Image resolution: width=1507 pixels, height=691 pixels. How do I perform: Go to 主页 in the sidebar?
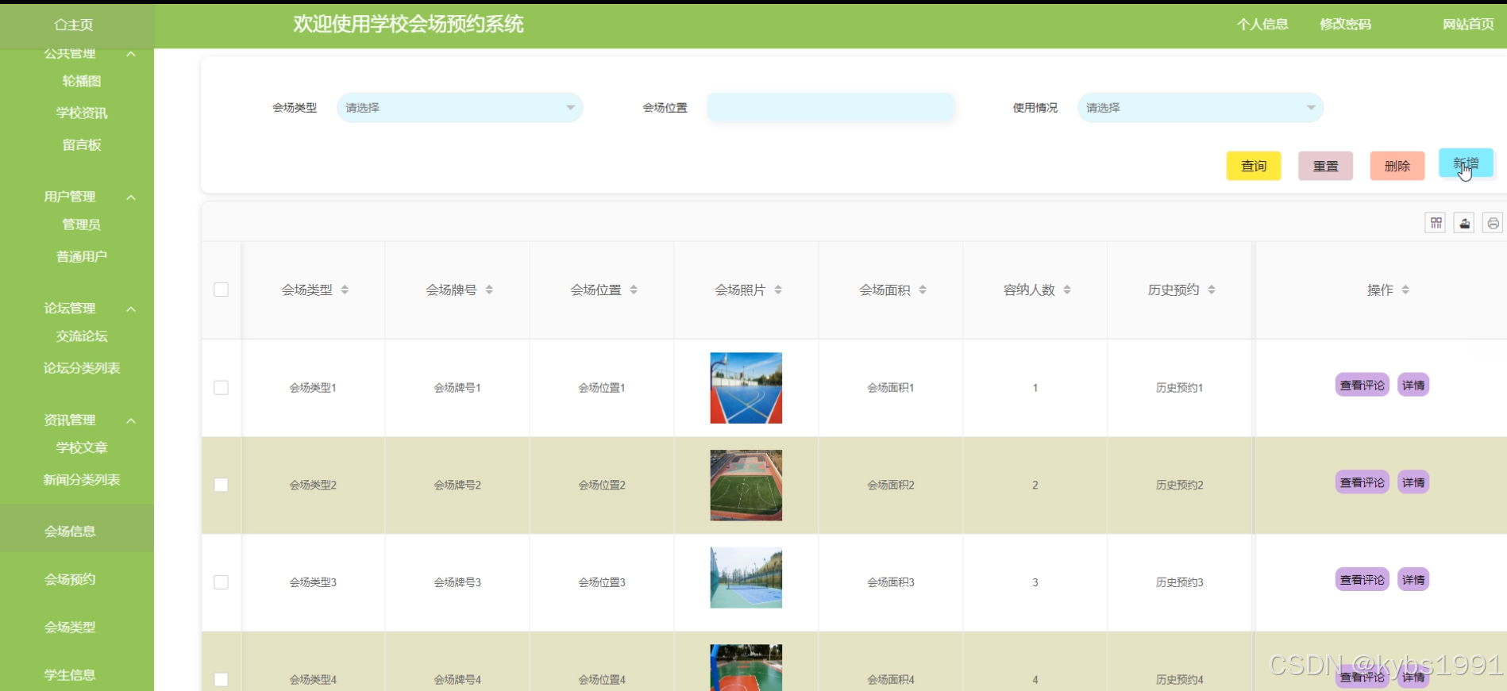click(x=74, y=25)
